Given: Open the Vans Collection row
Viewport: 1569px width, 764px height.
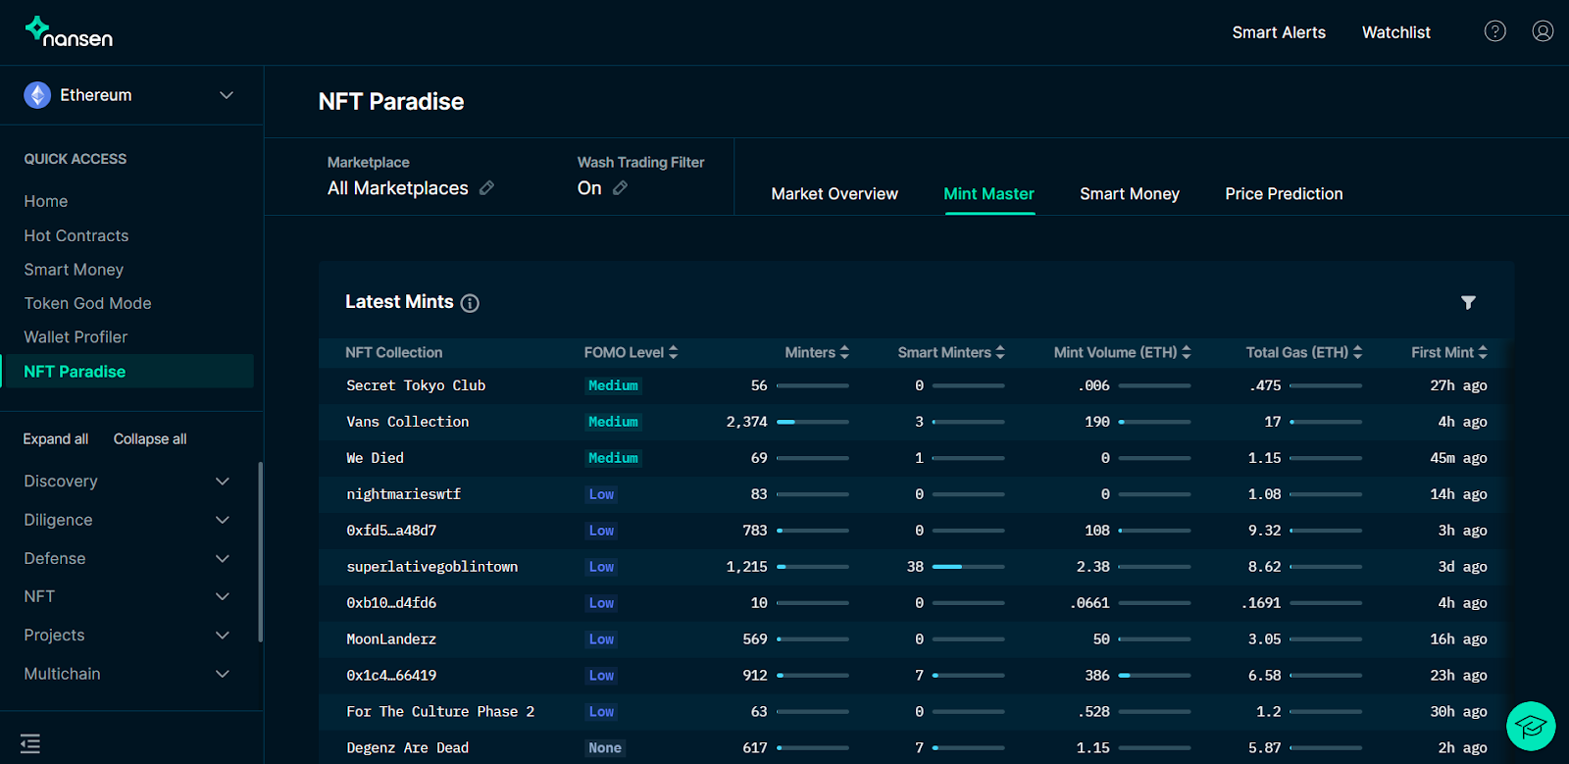Looking at the screenshot, I should click(x=408, y=422).
